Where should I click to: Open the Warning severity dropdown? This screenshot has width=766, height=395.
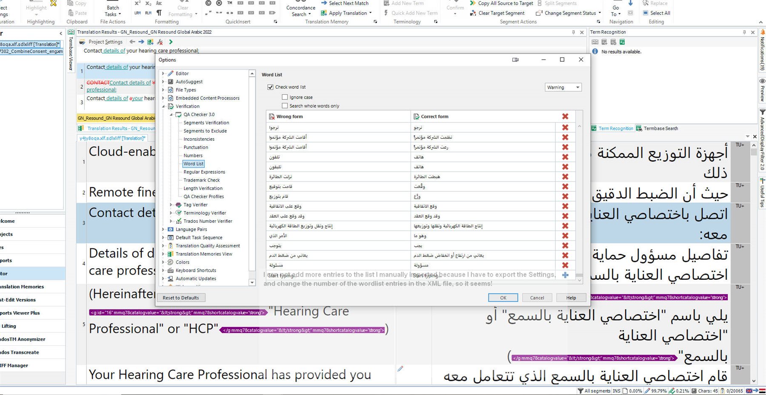coord(563,87)
